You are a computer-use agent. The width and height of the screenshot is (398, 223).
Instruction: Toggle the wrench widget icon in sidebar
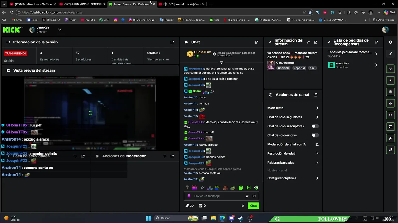coord(391,138)
